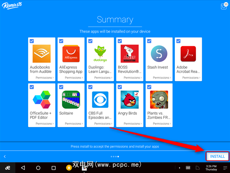This screenshot has width=230, height=173.
Task: Click the Duolingo owl app icon
Action: coord(100,54)
